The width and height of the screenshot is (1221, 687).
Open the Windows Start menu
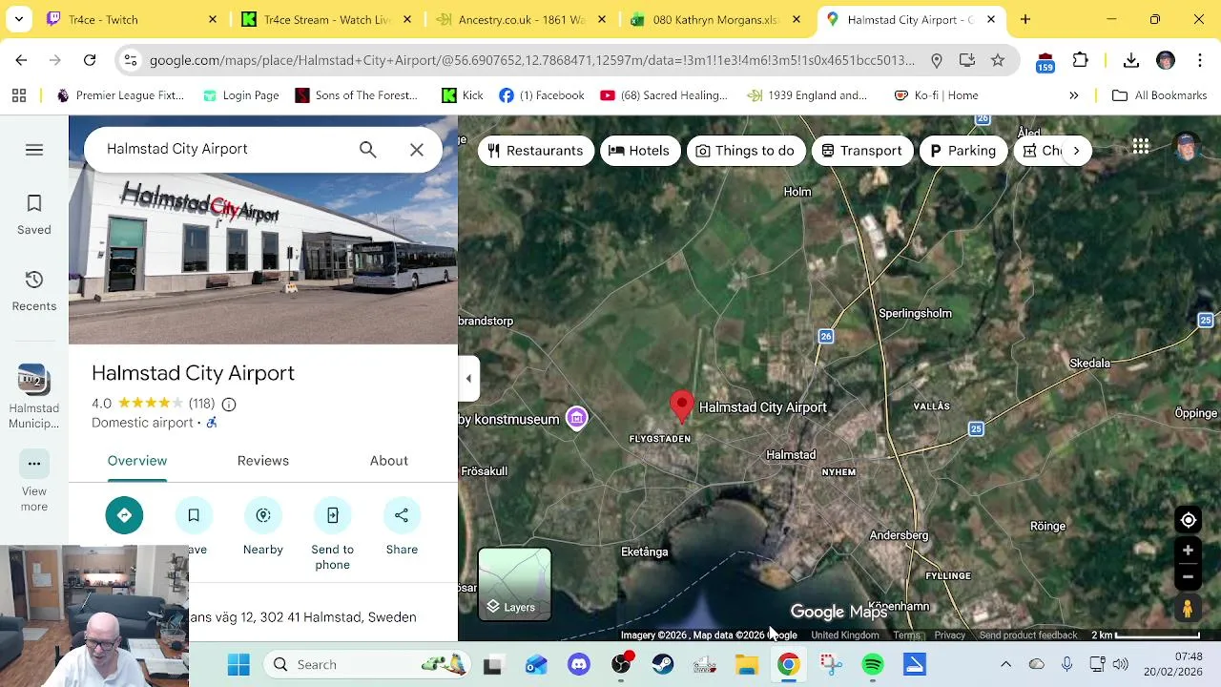tap(238, 664)
